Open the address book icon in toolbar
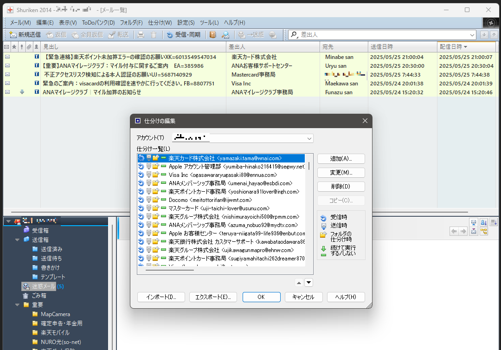The width and height of the screenshot is (501, 350). [x=213, y=35]
